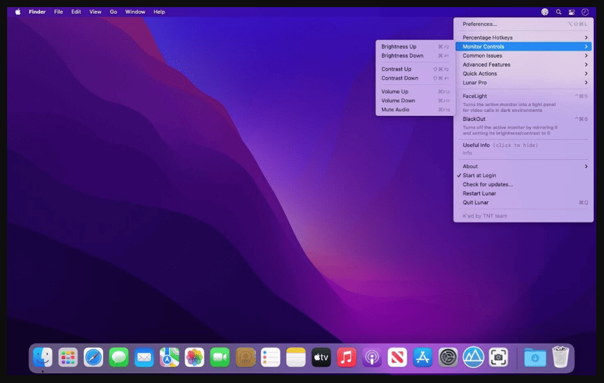
Task: Select Brightness Down
Action: (x=415, y=56)
